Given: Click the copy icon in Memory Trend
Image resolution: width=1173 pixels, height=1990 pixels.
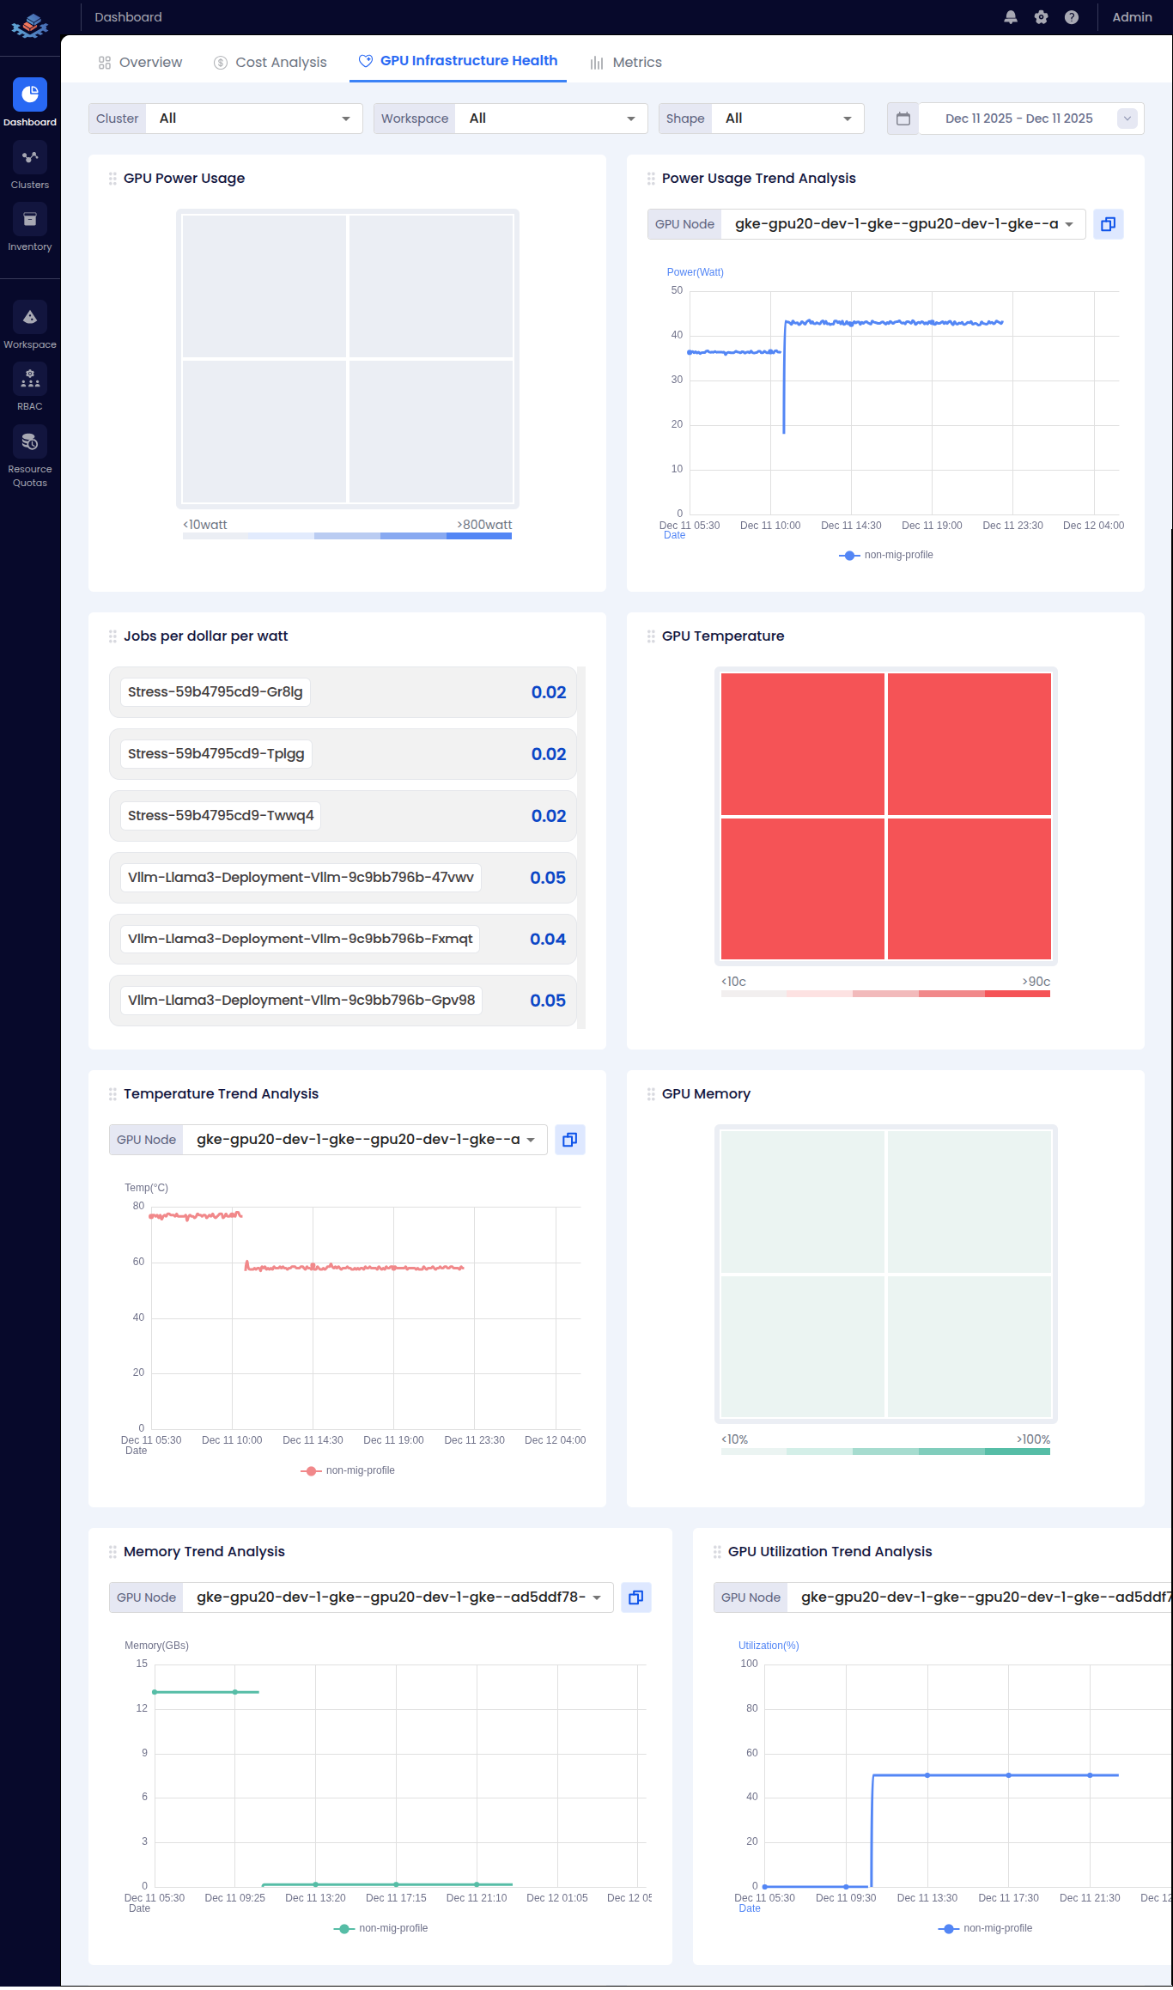Looking at the screenshot, I should (636, 1597).
